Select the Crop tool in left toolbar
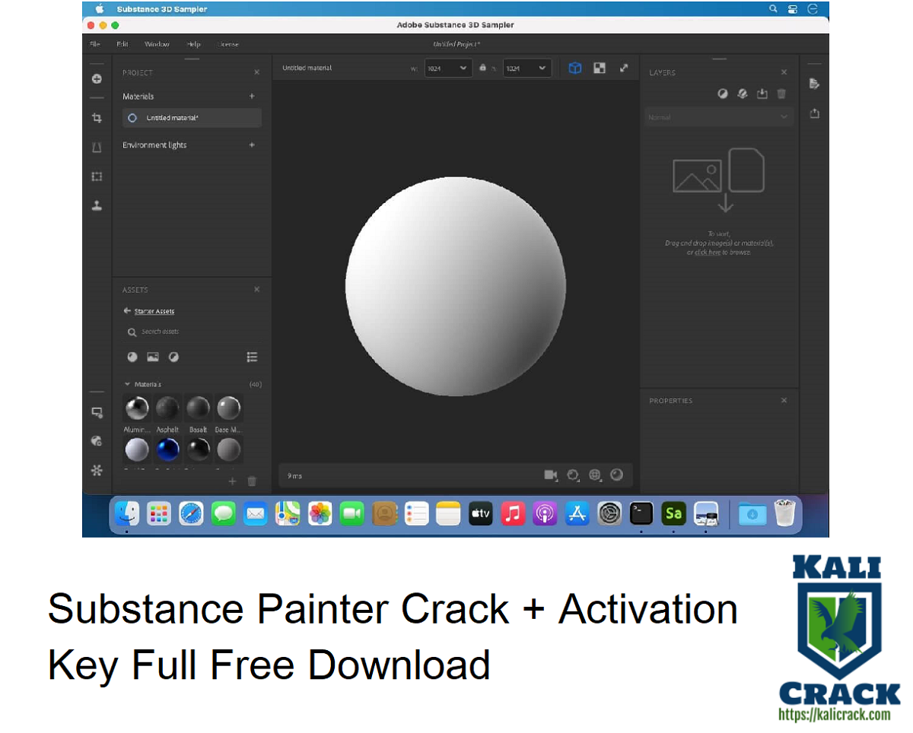 click(97, 118)
